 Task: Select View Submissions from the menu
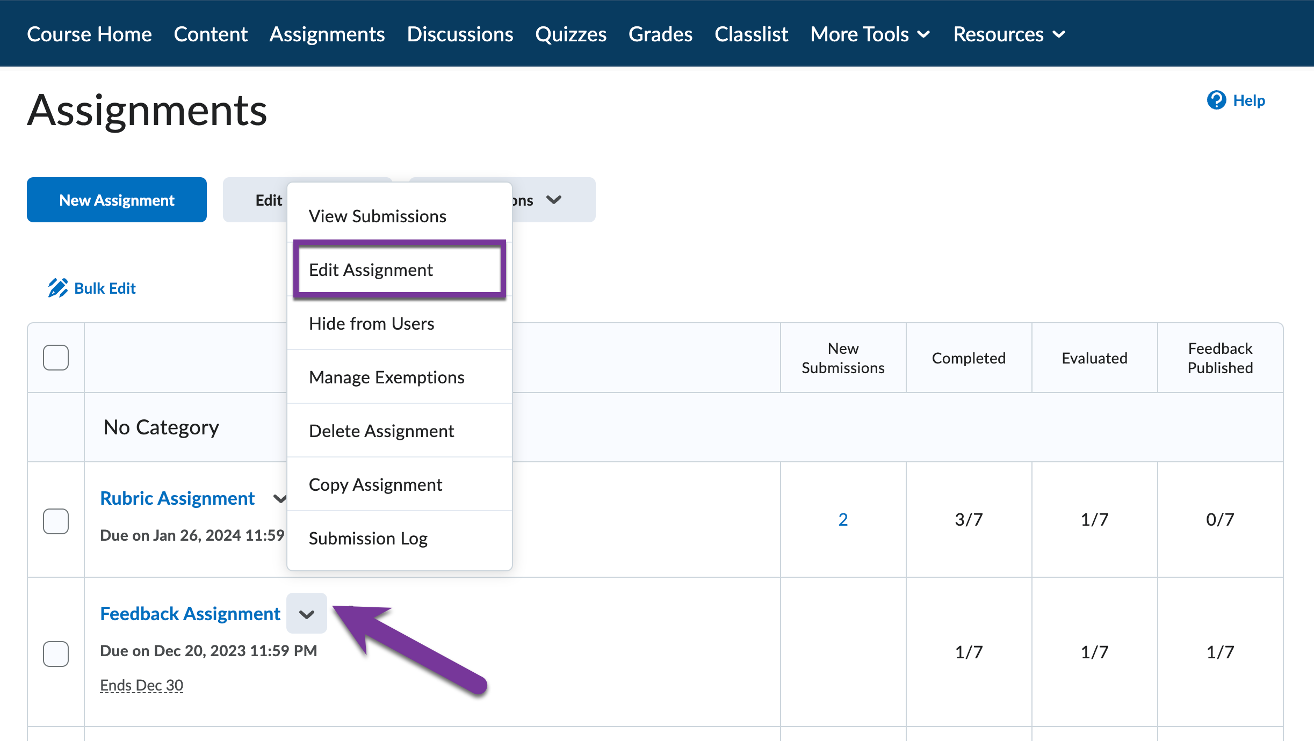(377, 216)
